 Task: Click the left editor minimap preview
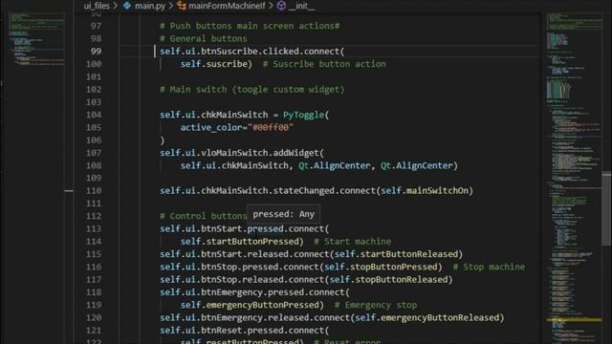click(x=37, y=39)
